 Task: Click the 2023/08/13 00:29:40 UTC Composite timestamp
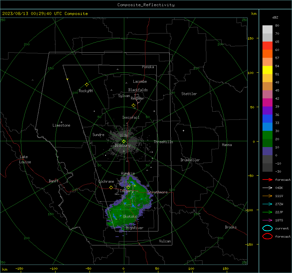click(x=45, y=14)
